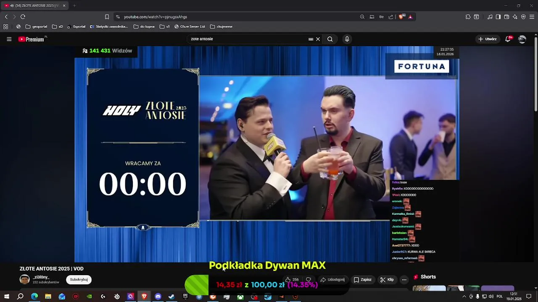Open the chujmeme bookmark folder
The width and height of the screenshot is (538, 302).
[x=221, y=26]
